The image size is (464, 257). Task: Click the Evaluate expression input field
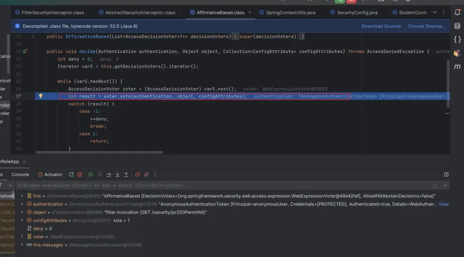198,185
